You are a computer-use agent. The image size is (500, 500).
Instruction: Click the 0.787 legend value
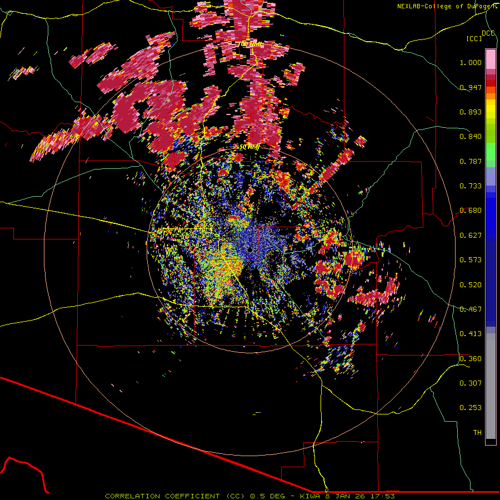tap(471, 161)
